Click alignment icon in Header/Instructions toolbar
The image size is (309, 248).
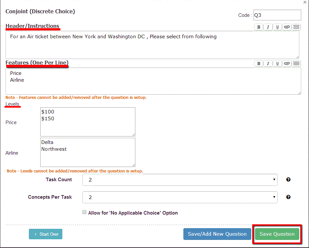pyautogui.click(x=296, y=27)
